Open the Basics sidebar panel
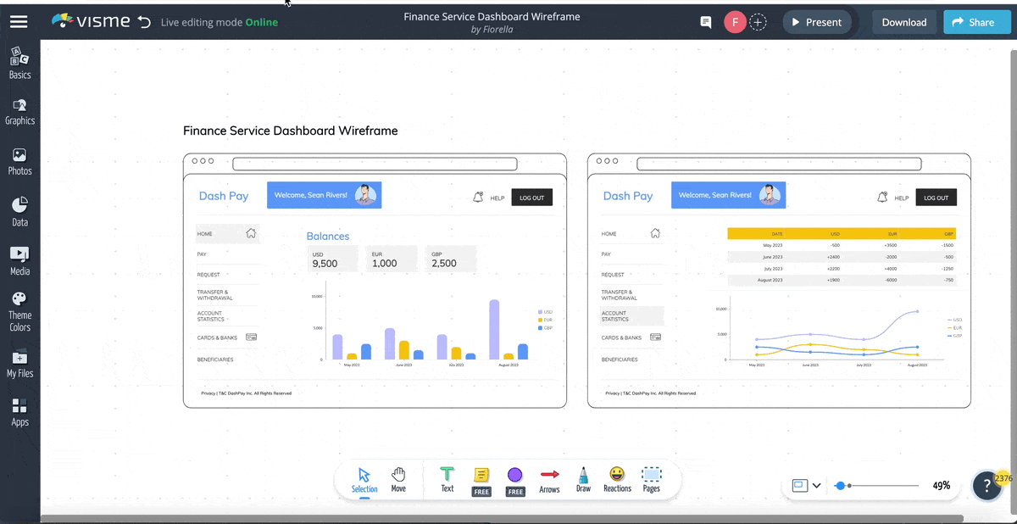Viewport: 1017px width, 524px height. click(x=19, y=64)
